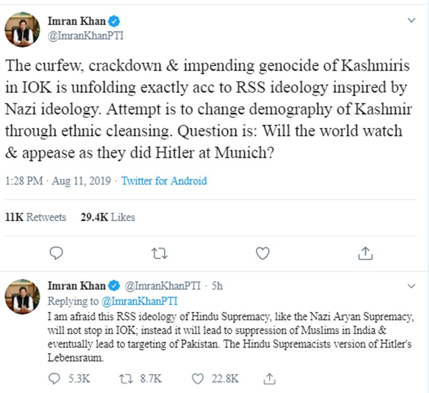Share the reply tweet about Hindu Supremacy

pyautogui.click(x=270, y=378)
